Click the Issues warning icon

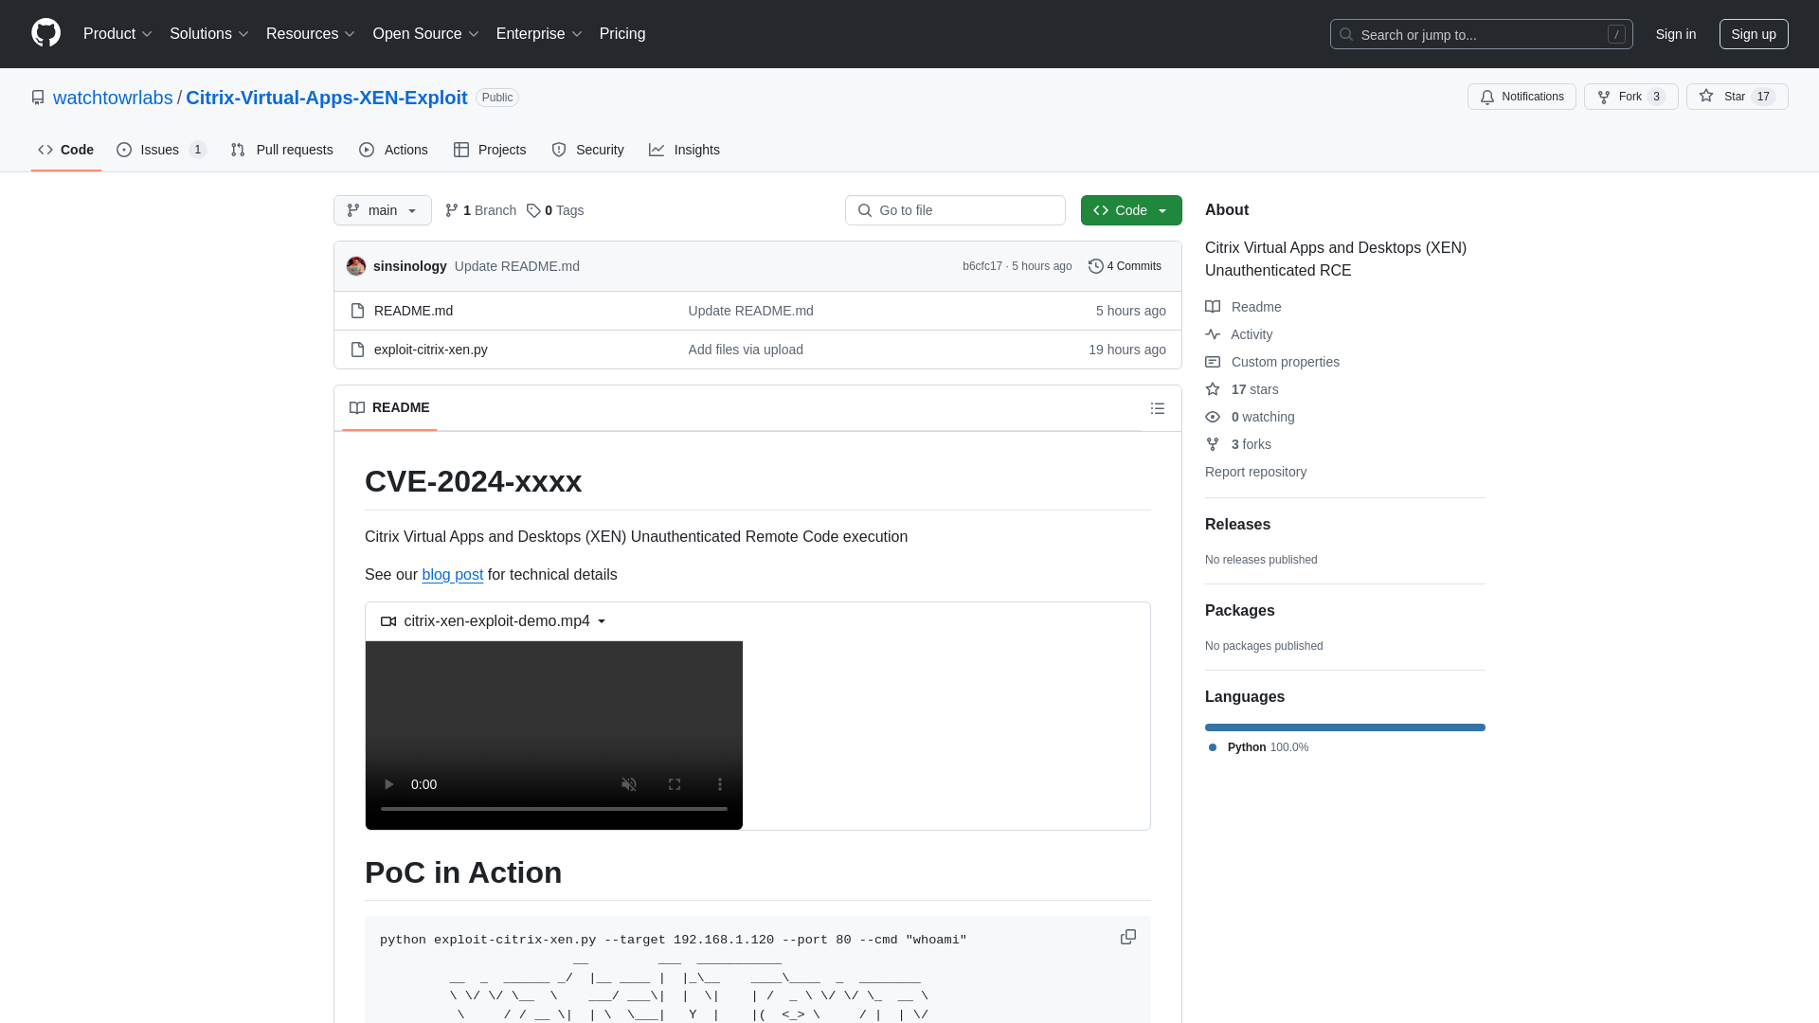(125, 150)
